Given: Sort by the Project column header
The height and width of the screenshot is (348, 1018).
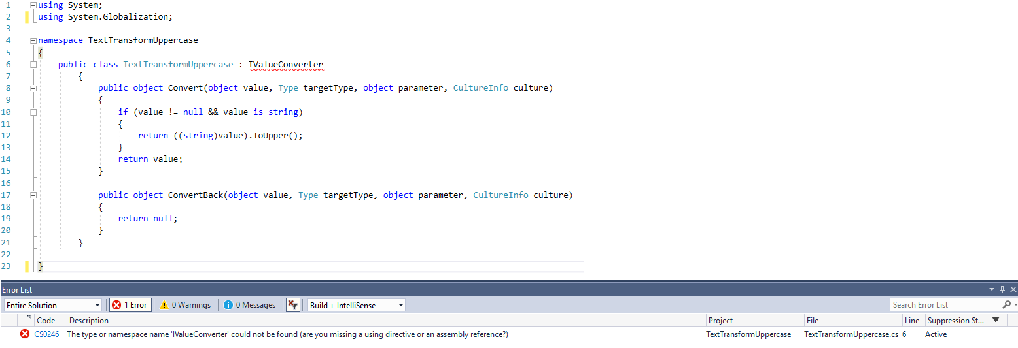Looking at the screenshot, I should (720, 321).
